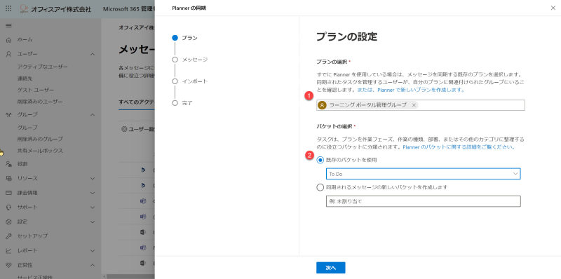This screenshot has width=561, height=279.
Task: Click the 正常性 heart icon
Action: (9, 265)
